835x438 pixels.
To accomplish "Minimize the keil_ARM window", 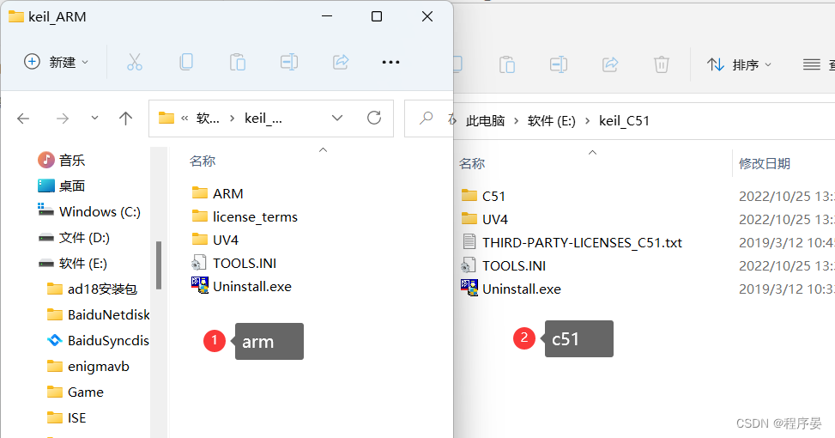I will [x=327, y=16].
